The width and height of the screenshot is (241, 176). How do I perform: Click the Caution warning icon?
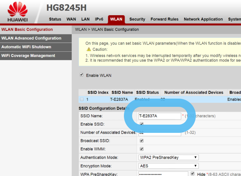point(89,49)
